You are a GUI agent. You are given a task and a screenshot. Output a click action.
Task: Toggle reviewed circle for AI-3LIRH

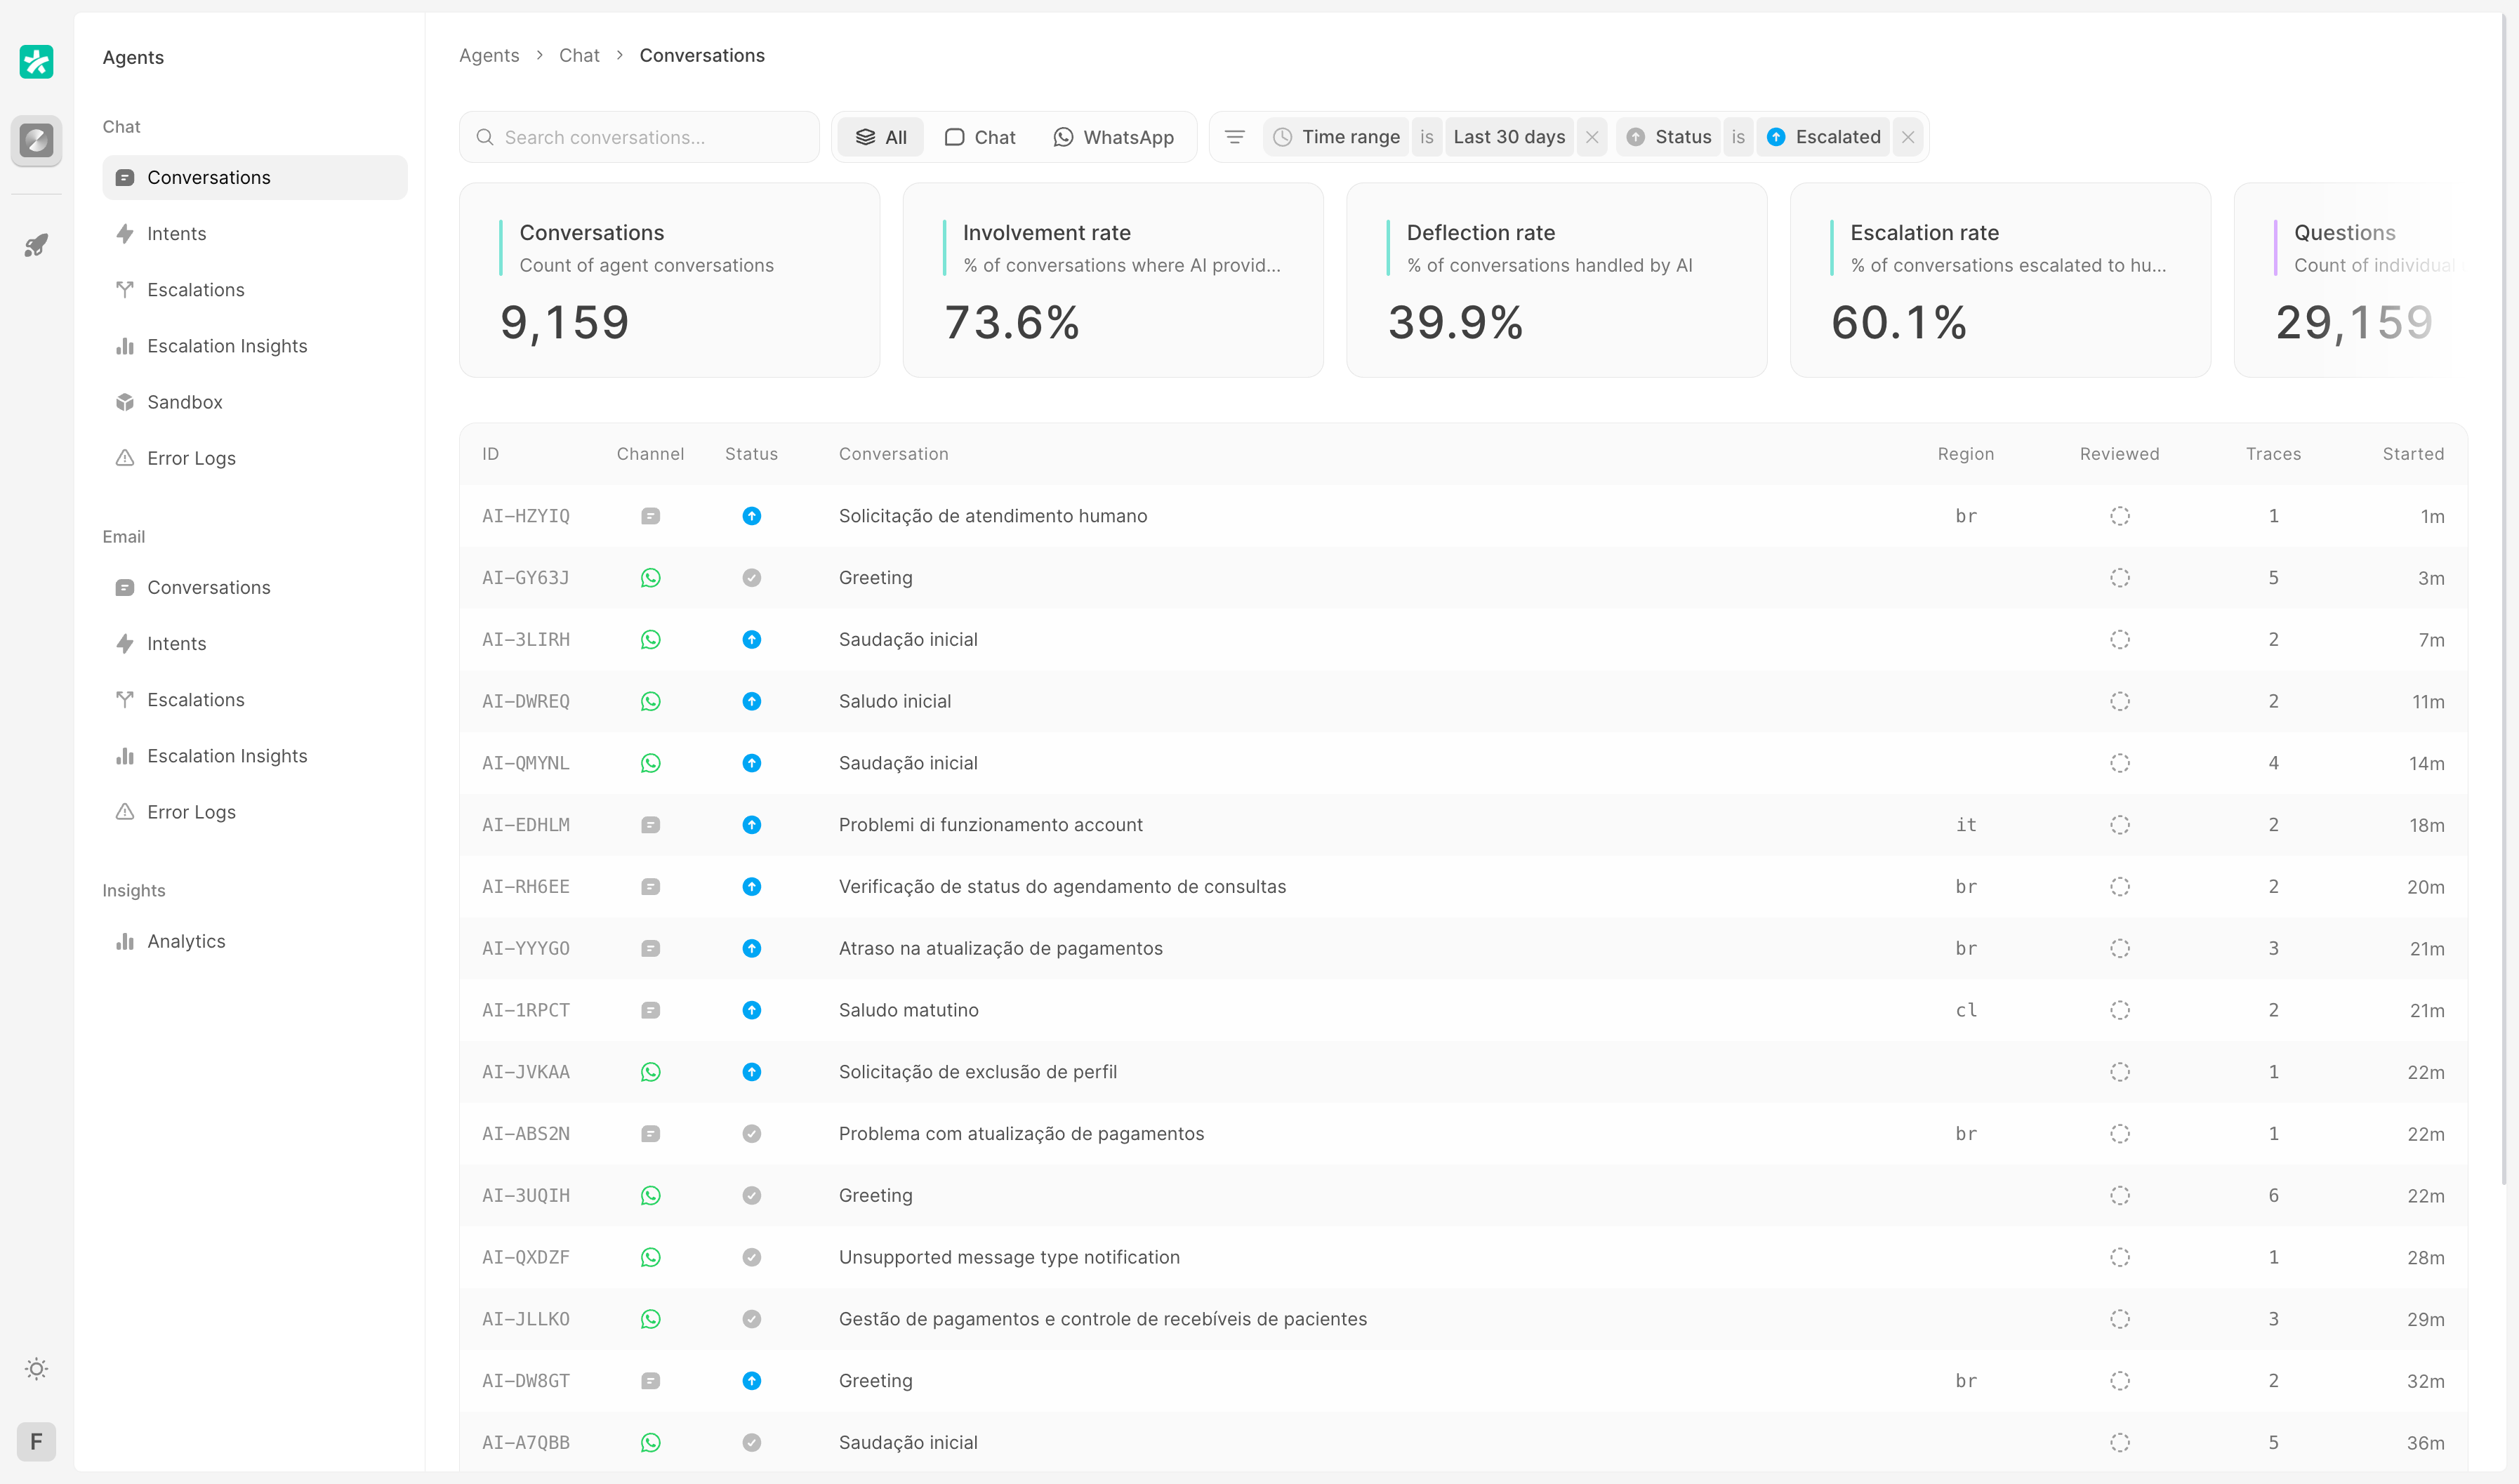click(x=2120, y=640)
